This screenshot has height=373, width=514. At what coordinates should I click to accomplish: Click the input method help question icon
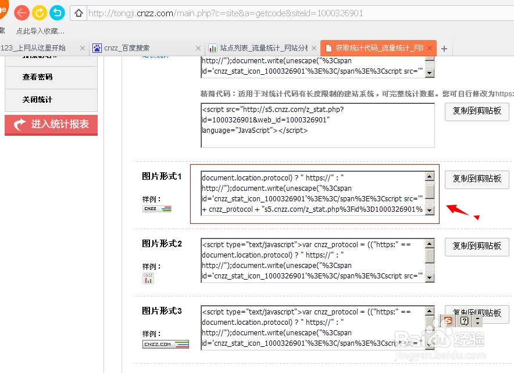coord(464,321)
